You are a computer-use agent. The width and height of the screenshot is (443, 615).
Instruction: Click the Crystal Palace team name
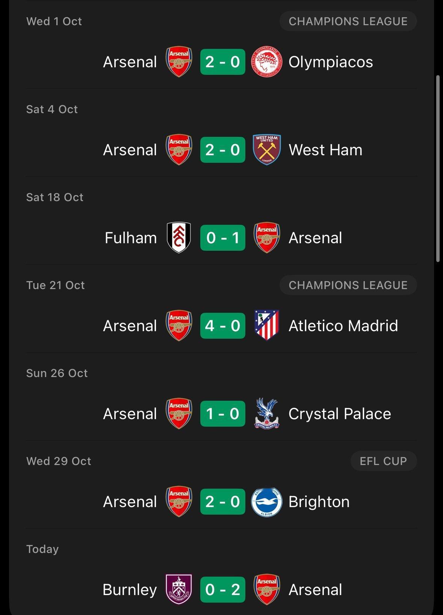coord(340,414)
